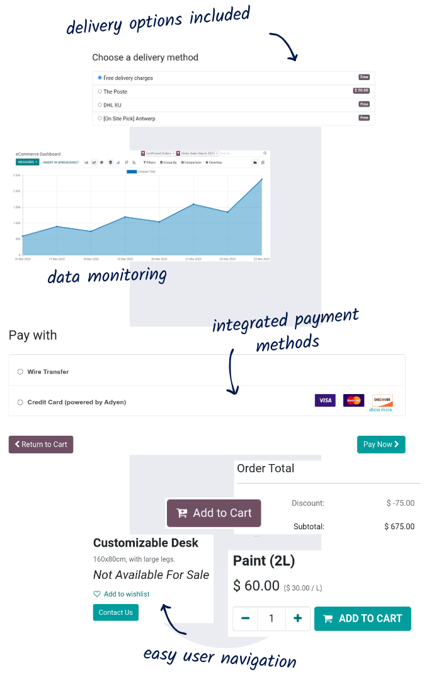Image resolution: width=434 pixels, height=681 pixels.
Task: Click the Visa card icon
Action: 325,400
